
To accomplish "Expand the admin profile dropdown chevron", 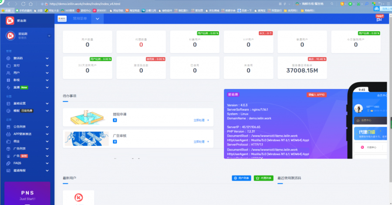I will pyautogui.click(x=49, y=36).
